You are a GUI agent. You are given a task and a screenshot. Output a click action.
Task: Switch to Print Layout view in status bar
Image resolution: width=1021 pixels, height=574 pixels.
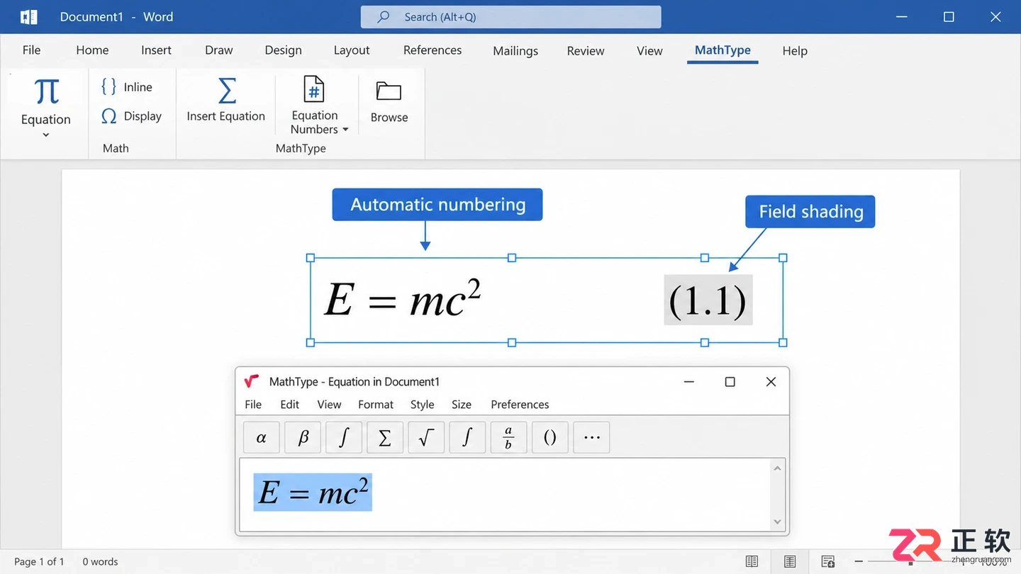pyautogui.click(x=791, y=562)
